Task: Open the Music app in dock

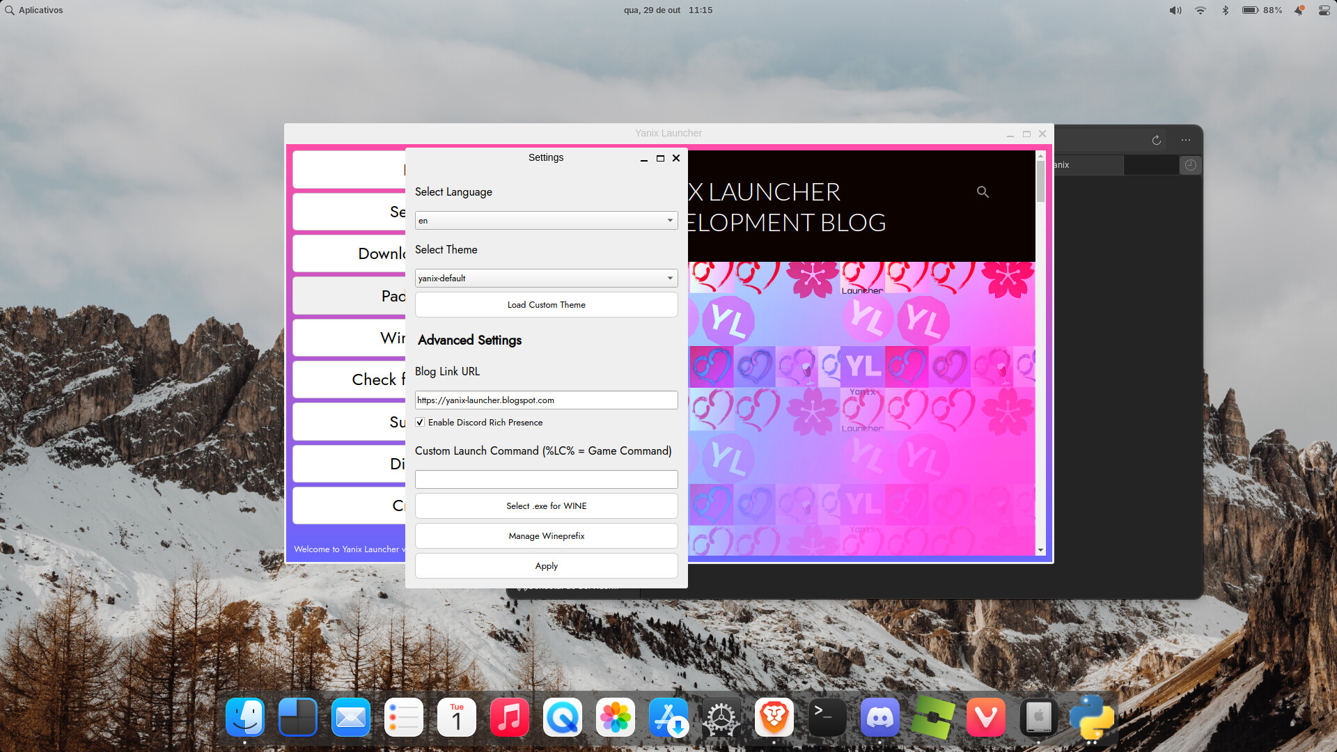Action: click(x=509, y=717)
